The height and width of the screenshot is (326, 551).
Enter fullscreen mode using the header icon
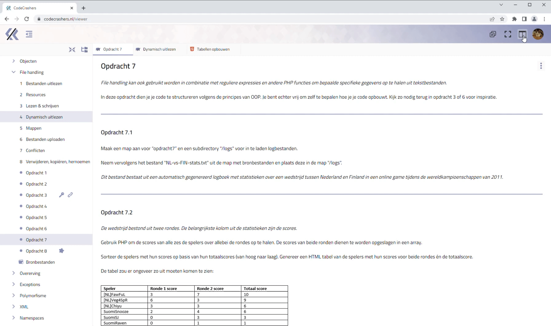point(508,34)
